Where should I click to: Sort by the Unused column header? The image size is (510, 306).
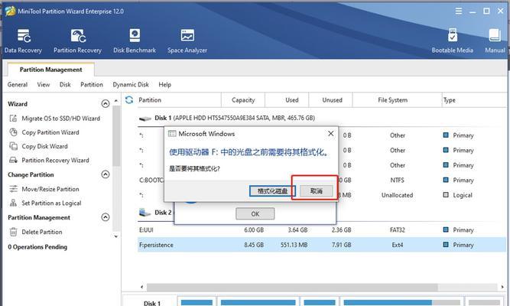click(332, 100)
